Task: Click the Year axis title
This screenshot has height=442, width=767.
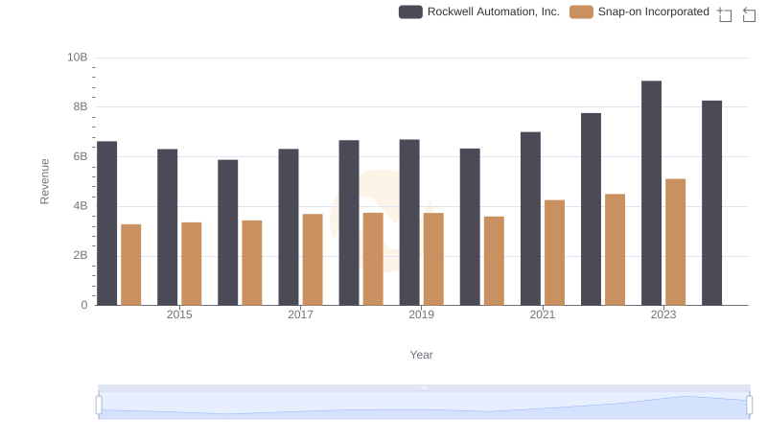Action: pyautogui.click(x=421, y=355)
